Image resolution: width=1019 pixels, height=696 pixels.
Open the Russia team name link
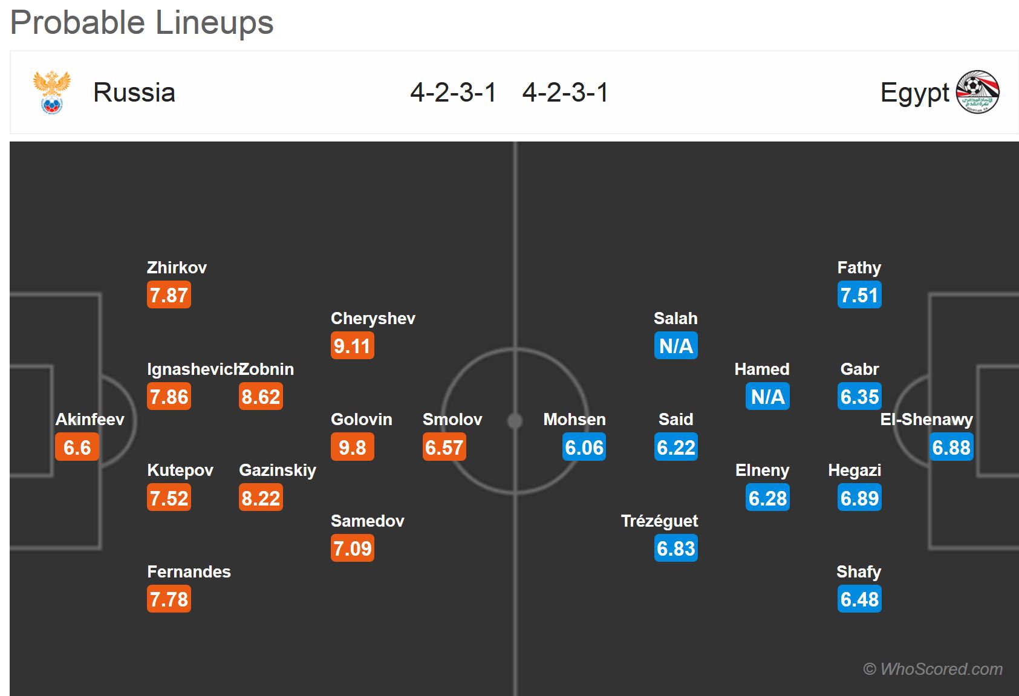click(134, 93)
